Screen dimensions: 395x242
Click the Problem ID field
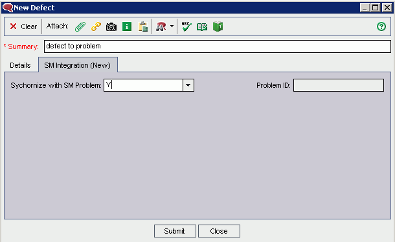pyautogui.click(x=339, y=85)
